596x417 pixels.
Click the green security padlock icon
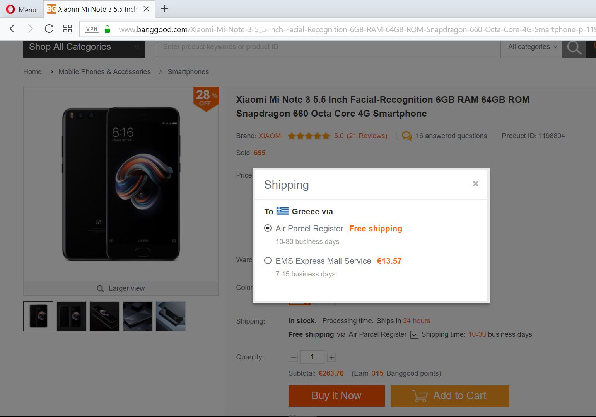108,29
